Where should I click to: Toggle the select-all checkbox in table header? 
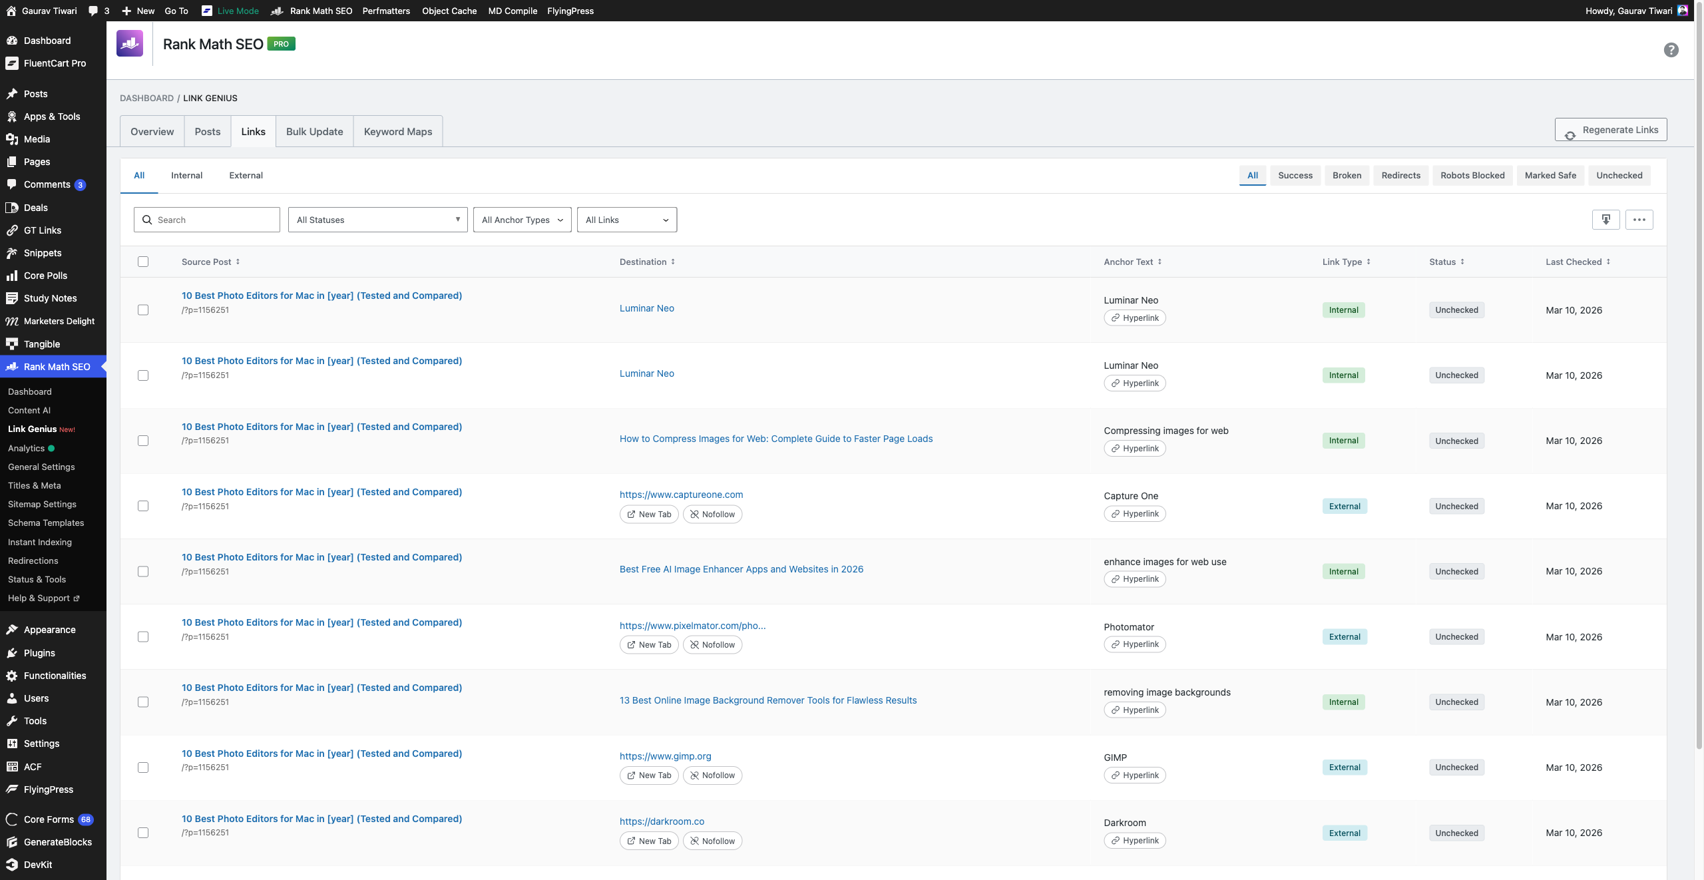pos(143,262)
